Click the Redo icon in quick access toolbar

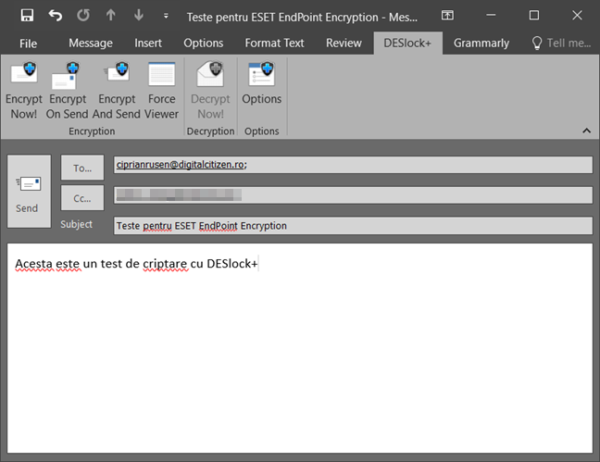click(x=83, y=16)
